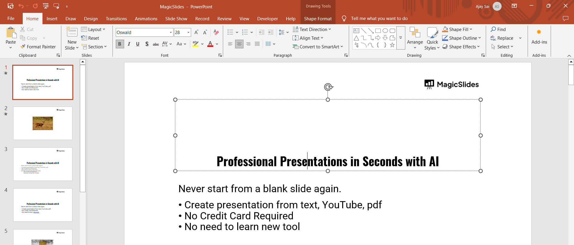The image size is (574, 245).
Task: Click the Text Shadow icon
Action: 147,44
